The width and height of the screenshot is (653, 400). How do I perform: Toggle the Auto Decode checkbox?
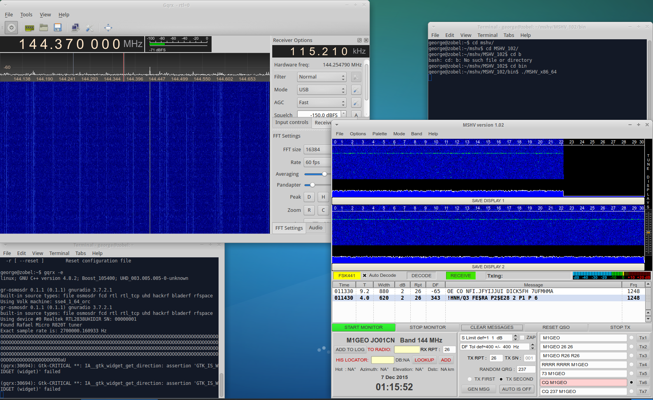coord(364,276)
